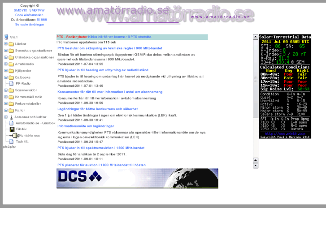Image resolution: width=326 pixels, height=244 pixels.
Task: Open hearing om uthyrning av radiotillstånd article
Action: [x=103, y=70]
